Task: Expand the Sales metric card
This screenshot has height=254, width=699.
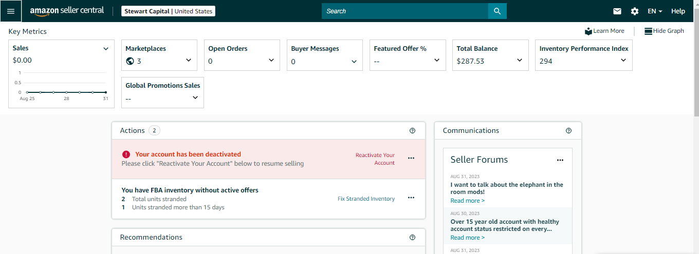Action: tap(106, 49)
